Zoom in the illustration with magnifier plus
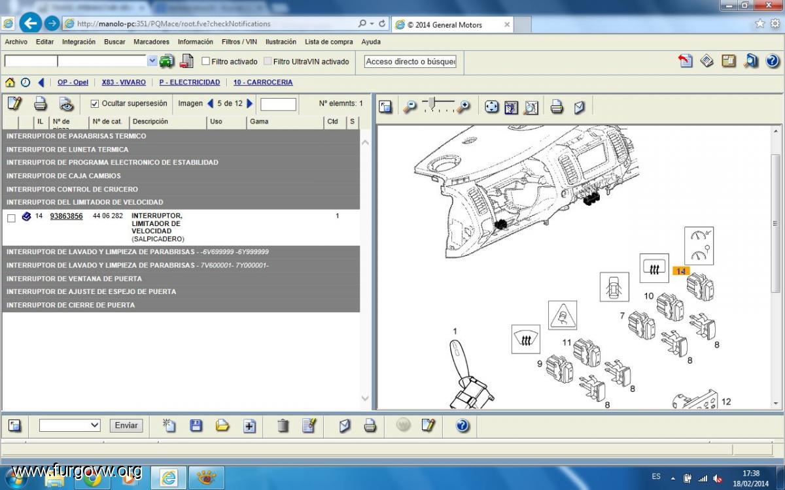 (x=464, y=106)
